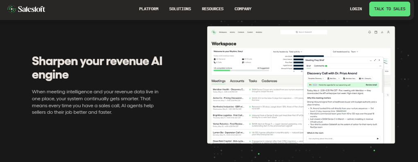Open Content in the app preview navigation
This screenshot has height=162, width=418.
(250, 32)
